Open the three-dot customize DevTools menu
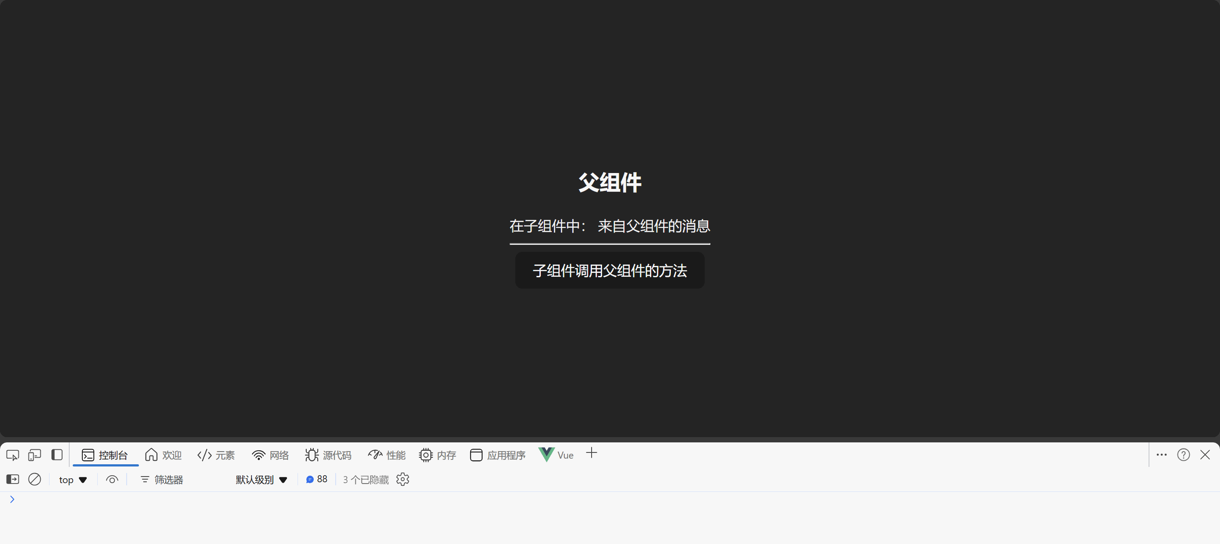The image size is (1220, 544). coord(1162,455)
